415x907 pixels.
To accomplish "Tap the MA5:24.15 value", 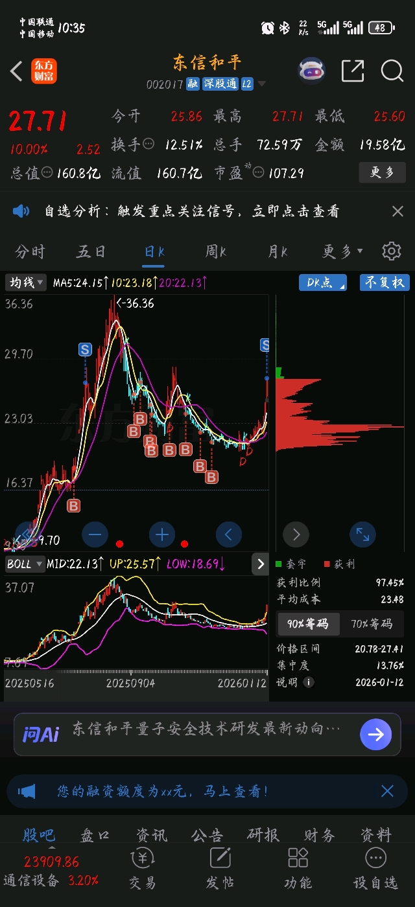I will [x=80, y=282].
